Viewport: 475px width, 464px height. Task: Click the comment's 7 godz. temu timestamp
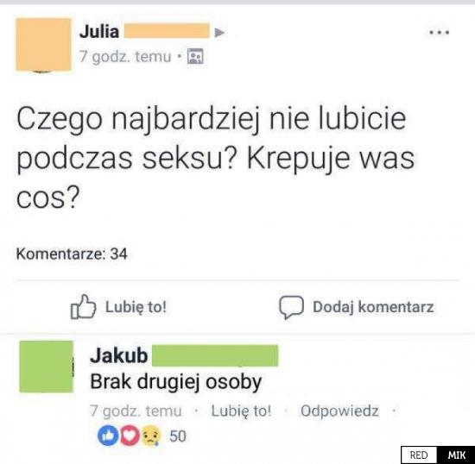coord(136,411)
